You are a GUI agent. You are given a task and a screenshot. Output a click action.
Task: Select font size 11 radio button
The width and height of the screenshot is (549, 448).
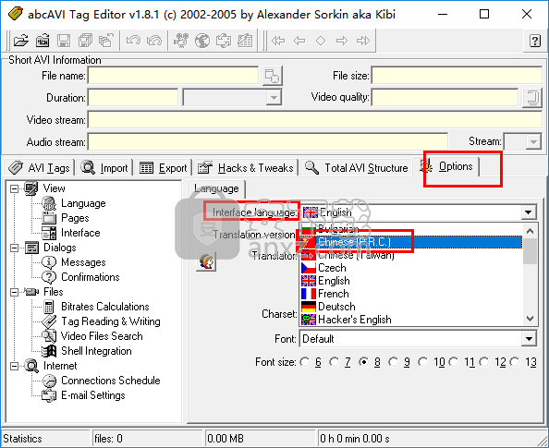(454, 362)
